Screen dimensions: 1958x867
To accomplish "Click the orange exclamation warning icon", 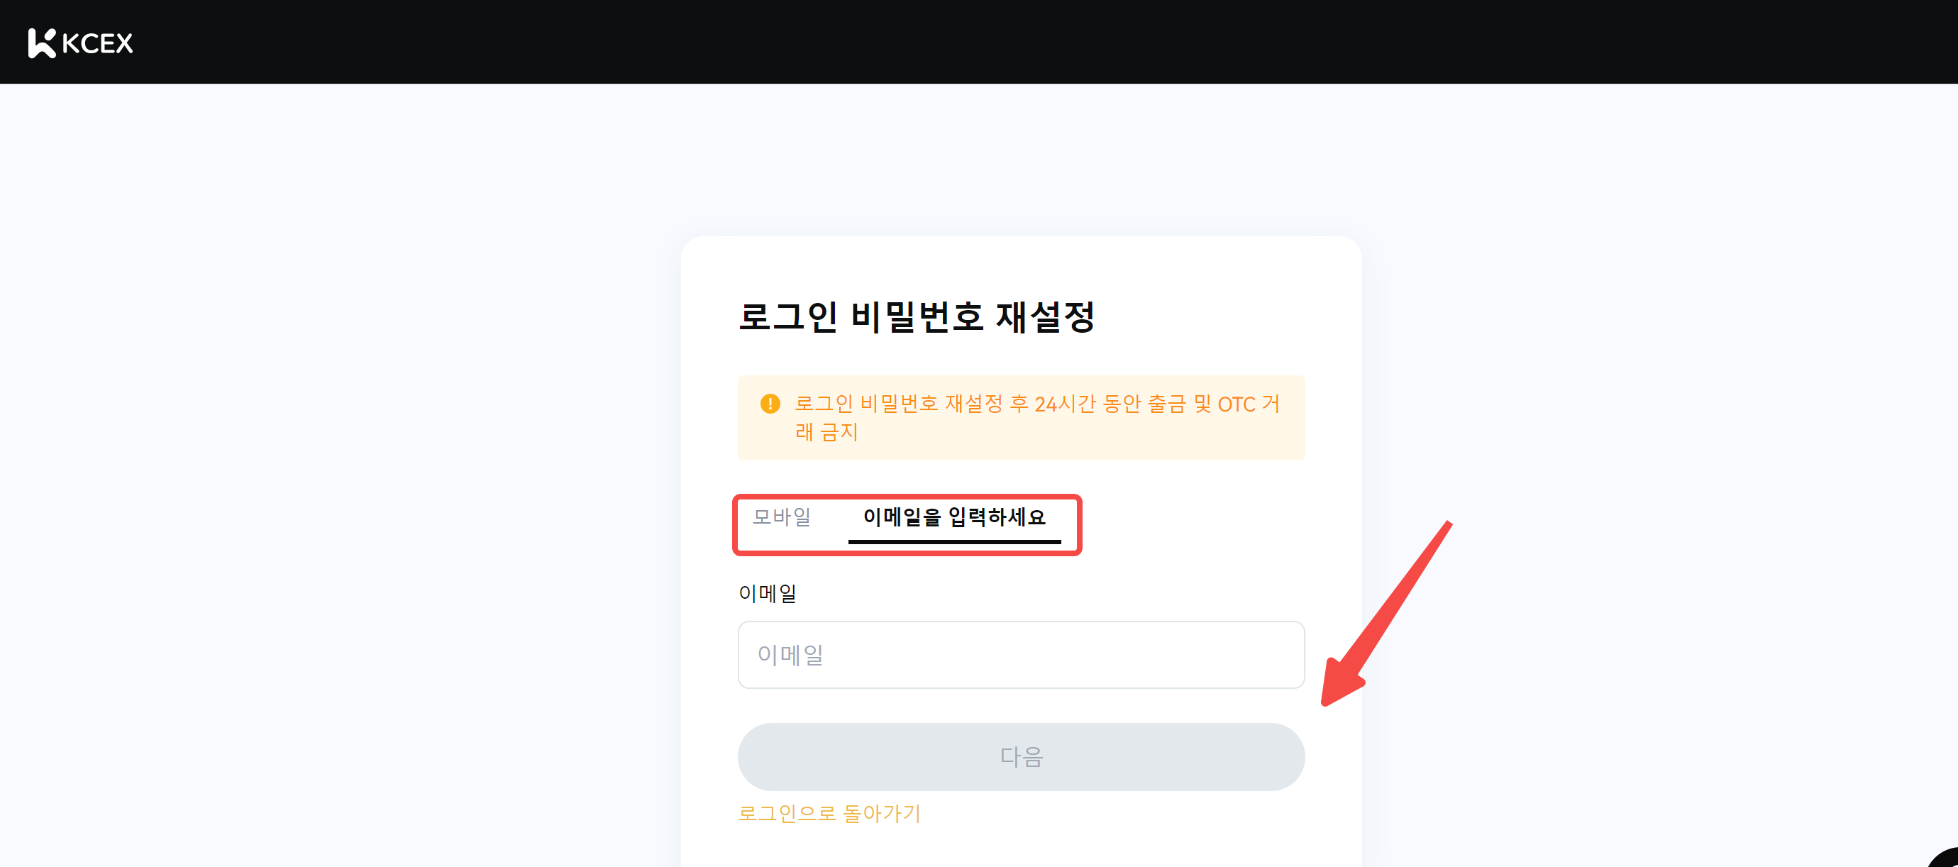I will pos(770,404).
